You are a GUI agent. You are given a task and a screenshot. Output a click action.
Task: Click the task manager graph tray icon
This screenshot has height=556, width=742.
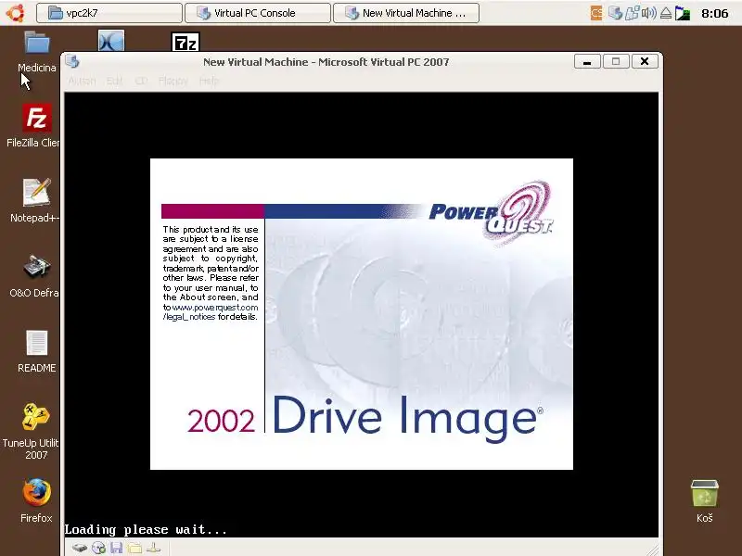pyautogui.click(x=682, y=13)
